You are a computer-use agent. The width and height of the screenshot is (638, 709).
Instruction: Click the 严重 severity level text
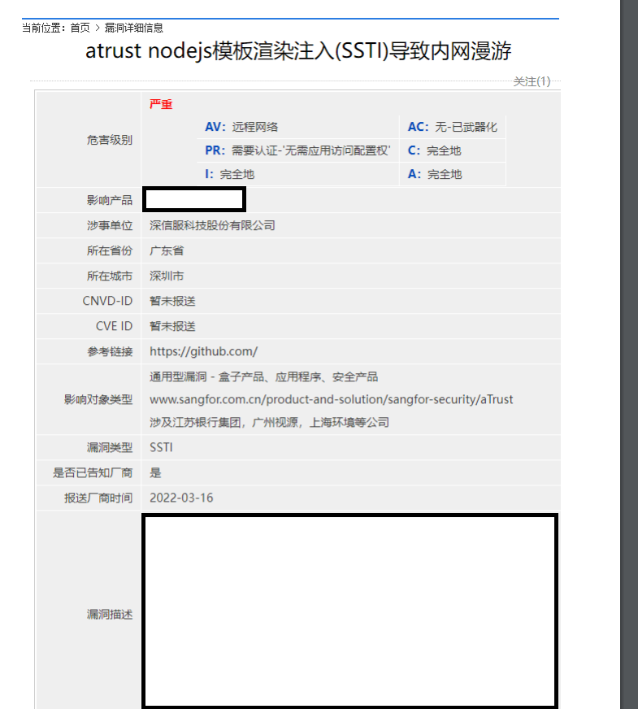tap(161, 104)
